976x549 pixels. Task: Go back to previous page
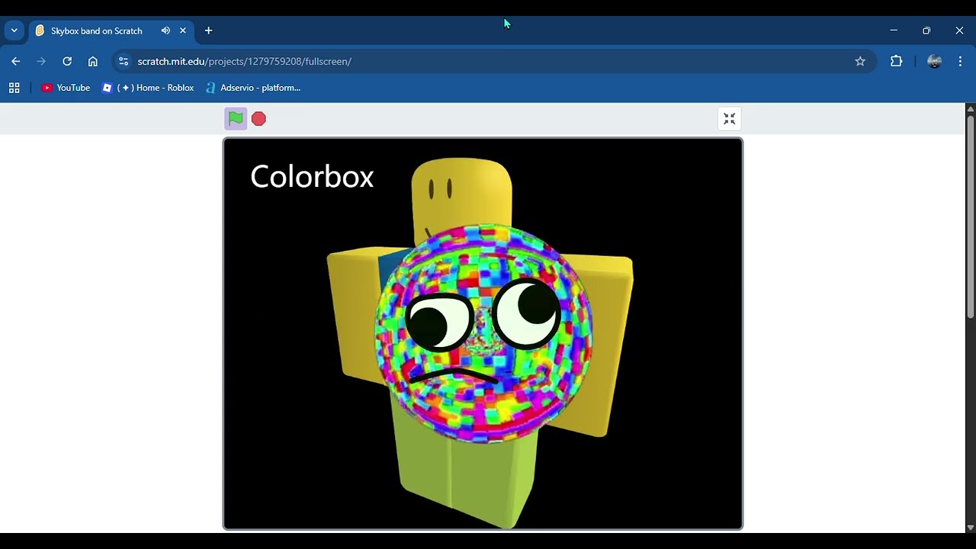point(16,61)
